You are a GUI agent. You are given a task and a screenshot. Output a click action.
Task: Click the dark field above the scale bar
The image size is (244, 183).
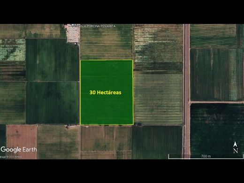click(x=217, y=128)
